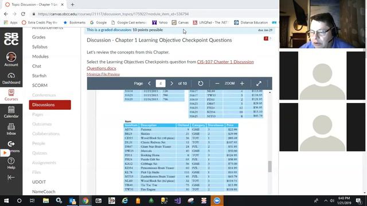Open Internet Explorer from the taskbar
The height and width of the screenshot is (206, 367).
tap(125, 201)
